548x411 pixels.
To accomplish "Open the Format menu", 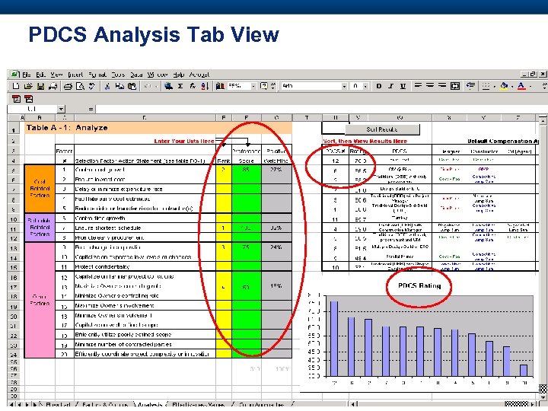I will (97, 75).
